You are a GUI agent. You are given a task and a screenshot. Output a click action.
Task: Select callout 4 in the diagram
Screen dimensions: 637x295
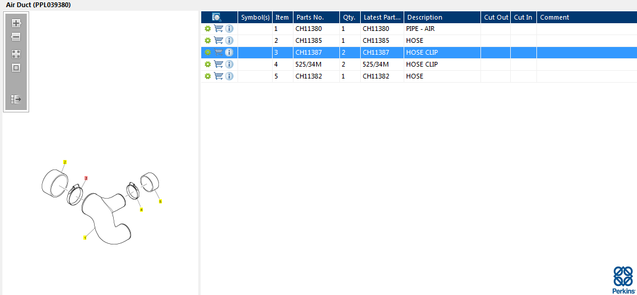[x=141, y=210]
